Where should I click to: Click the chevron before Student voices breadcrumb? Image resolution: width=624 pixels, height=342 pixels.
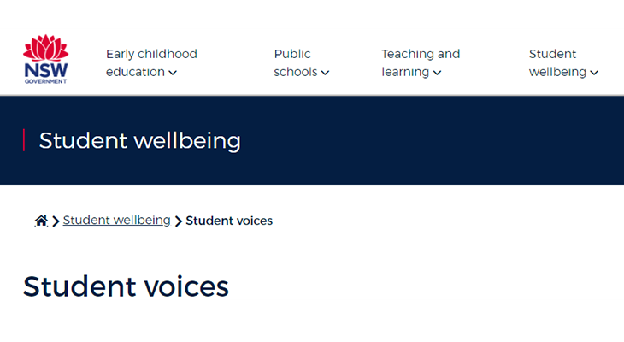(x=179, y=221)
